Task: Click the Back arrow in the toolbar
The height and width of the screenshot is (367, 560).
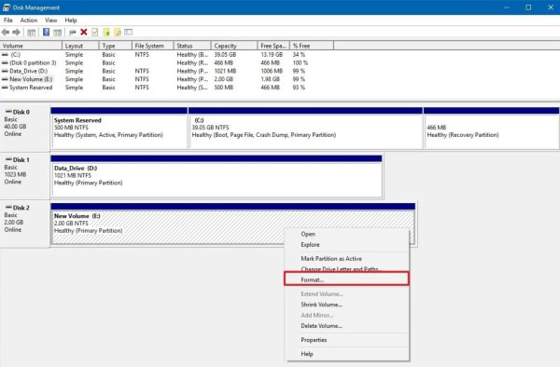Action: pyautogui.click(x=6, y=32)
